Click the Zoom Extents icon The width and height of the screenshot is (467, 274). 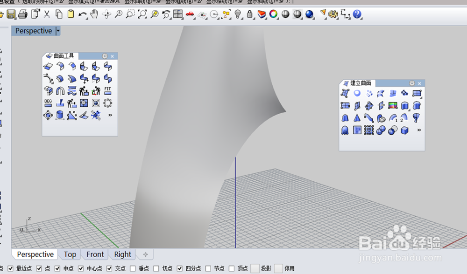tap(142, 14)
